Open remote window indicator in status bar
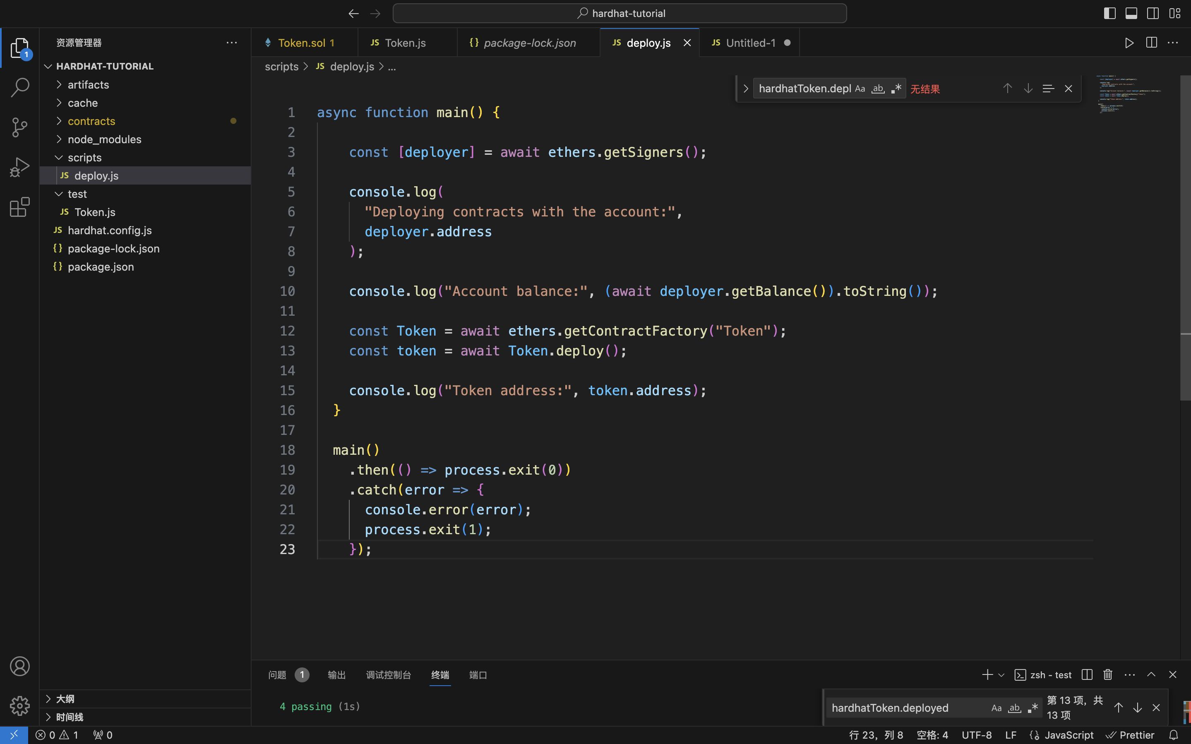Viewport: 1191px width, 744px height. [x=14, y=734]
